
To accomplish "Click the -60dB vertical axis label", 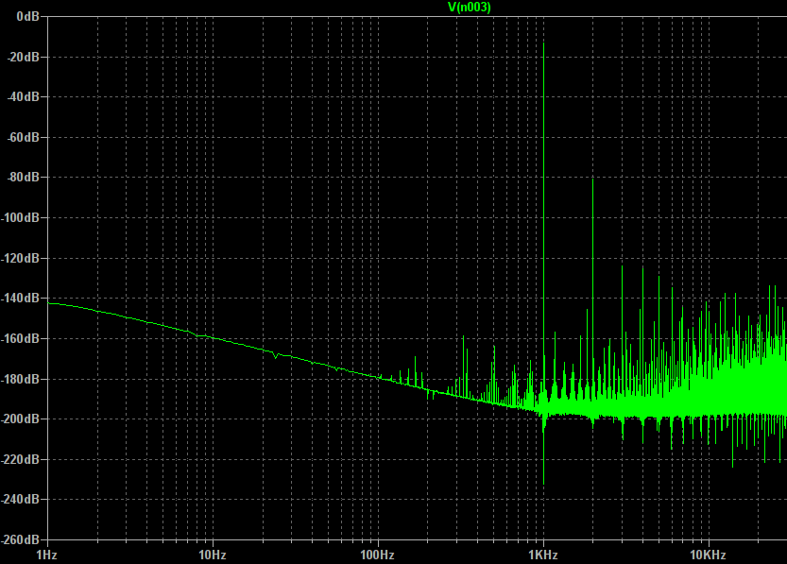I will click(24, 137).
